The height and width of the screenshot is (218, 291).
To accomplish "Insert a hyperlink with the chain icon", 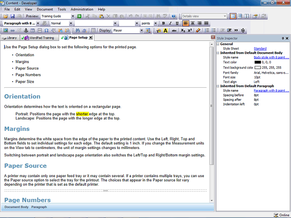I will [12, 30].
